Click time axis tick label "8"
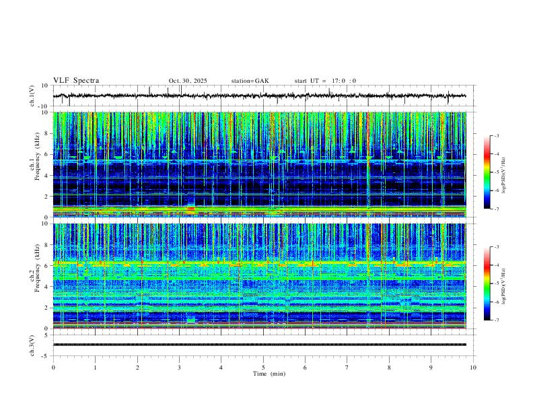The width and height of the screenshot is (533, 412). coord(389,368)
